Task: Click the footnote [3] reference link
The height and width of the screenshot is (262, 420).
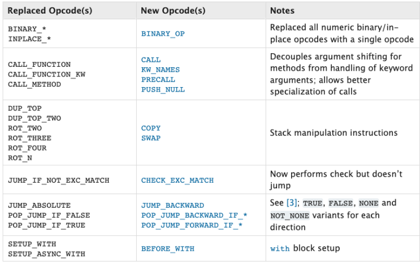Action: pyautogui.click(x=292, y=203)
